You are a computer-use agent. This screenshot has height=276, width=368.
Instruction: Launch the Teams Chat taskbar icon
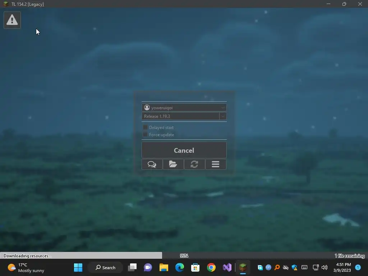[x=148, y=267]
